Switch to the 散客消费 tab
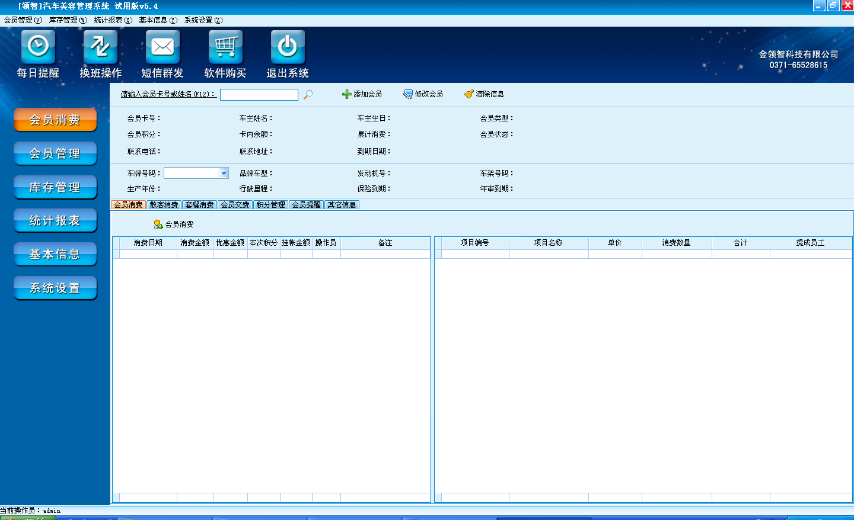Image resolution: width=854 pixels, height=520 pixels. point(164,205)
